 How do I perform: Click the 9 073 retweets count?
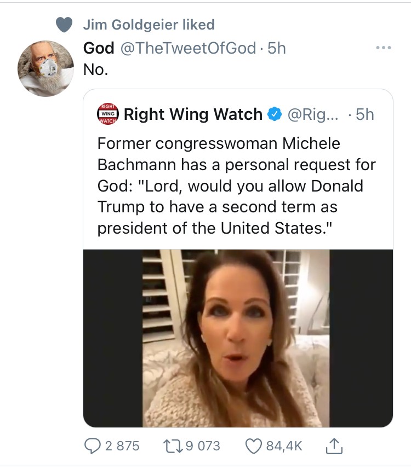(x=202, y=446)
